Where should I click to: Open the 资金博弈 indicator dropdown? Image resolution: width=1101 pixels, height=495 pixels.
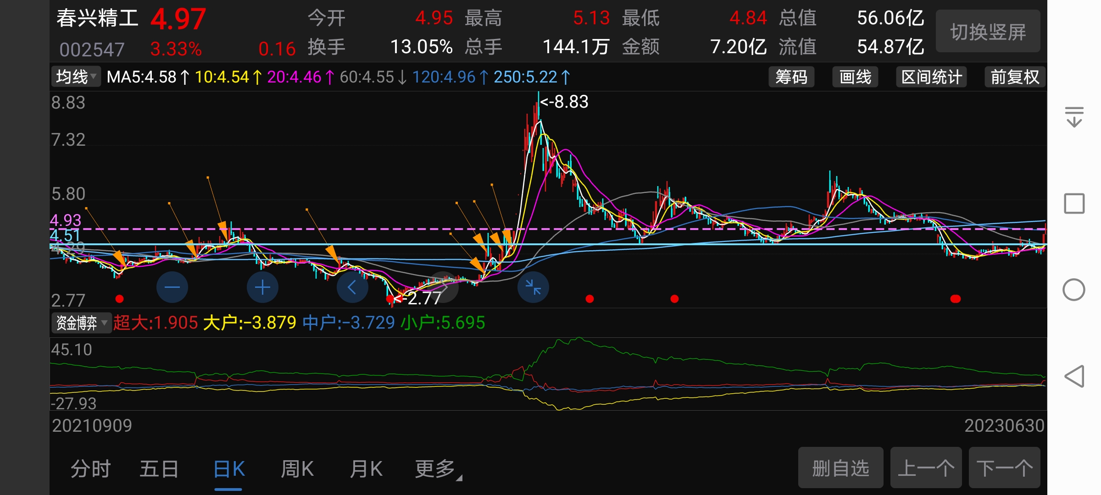(x=81, y=323)
